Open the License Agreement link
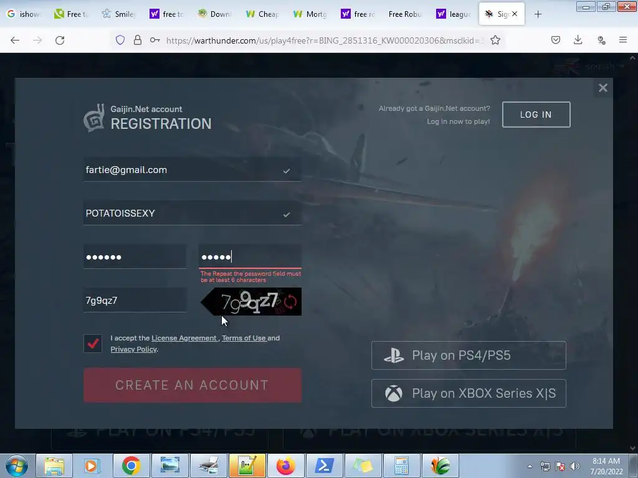Screen dimensions: 638x478 pos(184,338)
